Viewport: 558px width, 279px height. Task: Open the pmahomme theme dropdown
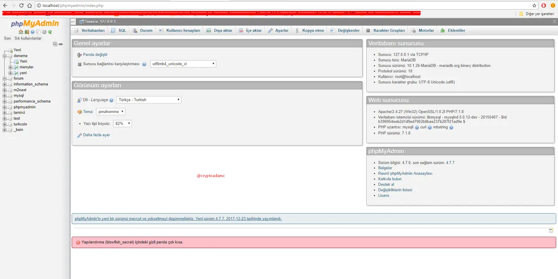111,112
